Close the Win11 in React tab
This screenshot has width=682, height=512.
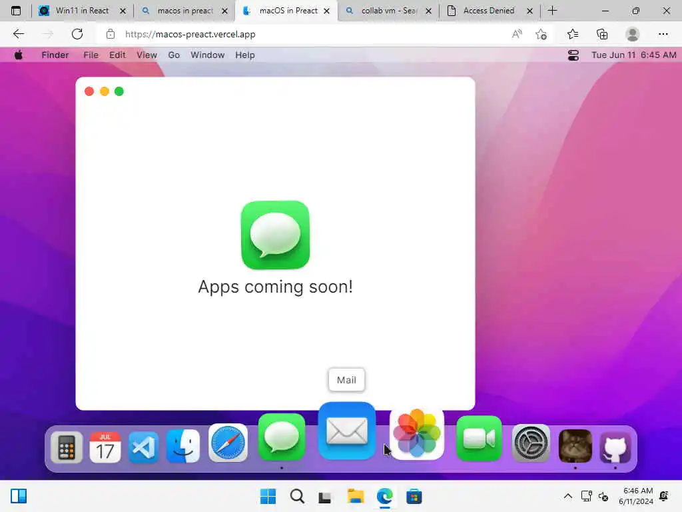(x=123, y=11)
